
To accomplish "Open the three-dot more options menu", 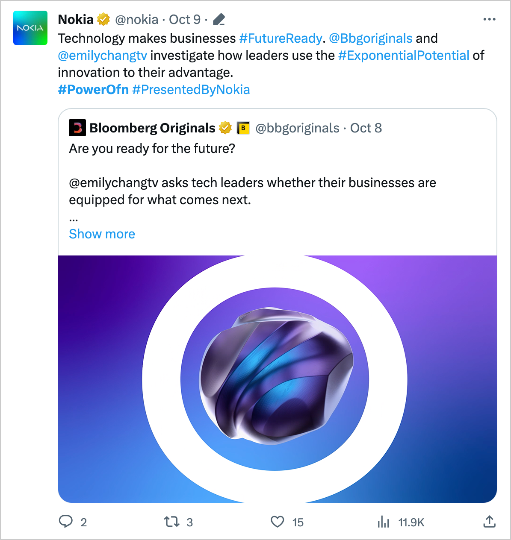I will click(489, 19).
